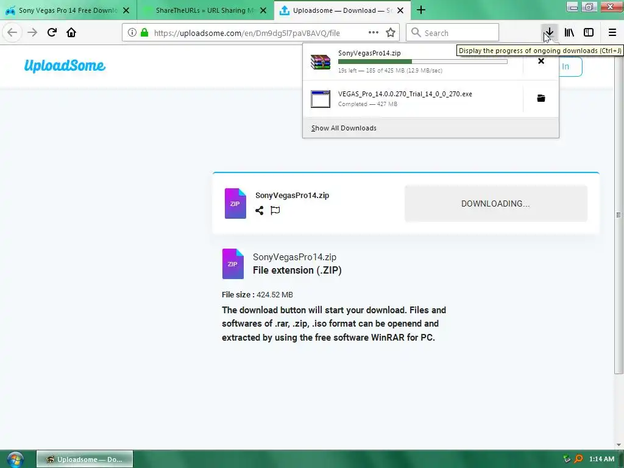Report the file with the flag icon
This screenshot has height=468, width=624.
(275, 210)
